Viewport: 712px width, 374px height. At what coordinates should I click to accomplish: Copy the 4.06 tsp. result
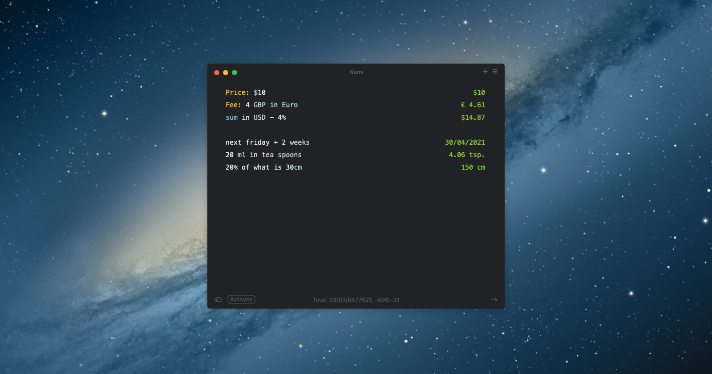pos(467,155)
